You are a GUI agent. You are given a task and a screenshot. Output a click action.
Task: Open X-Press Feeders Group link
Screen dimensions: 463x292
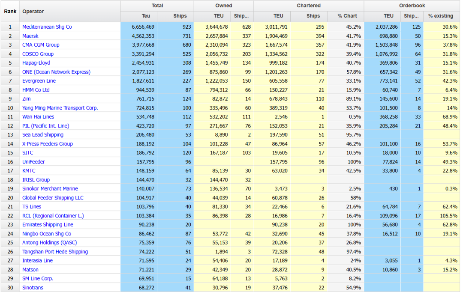click(x=47, y=144)
